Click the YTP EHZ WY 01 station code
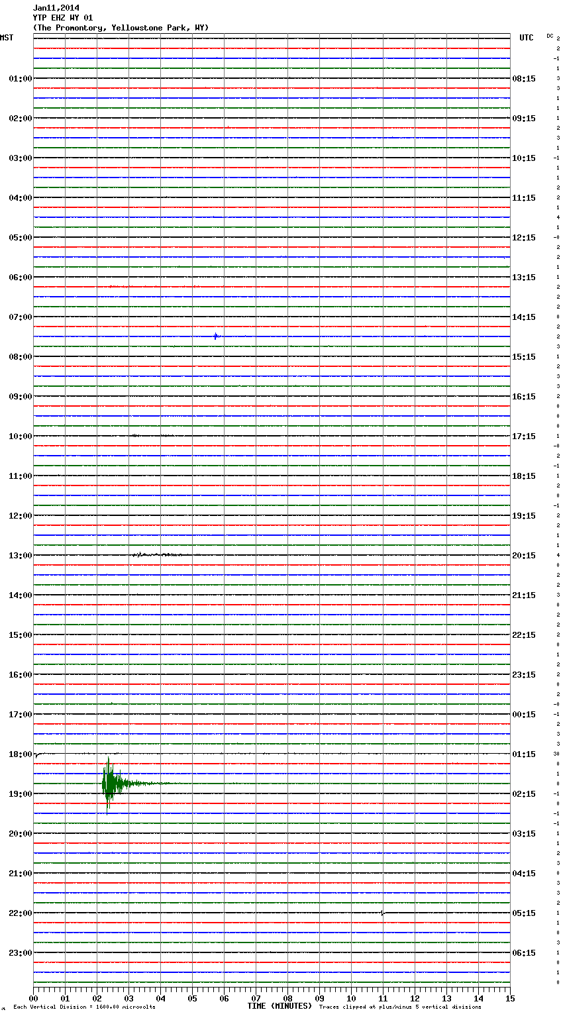The height and width of the screenshot is (1016, 563). coord(63,18)
